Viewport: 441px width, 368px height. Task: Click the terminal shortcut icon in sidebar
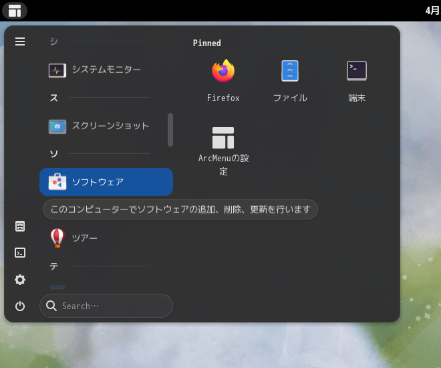point(20,252)
